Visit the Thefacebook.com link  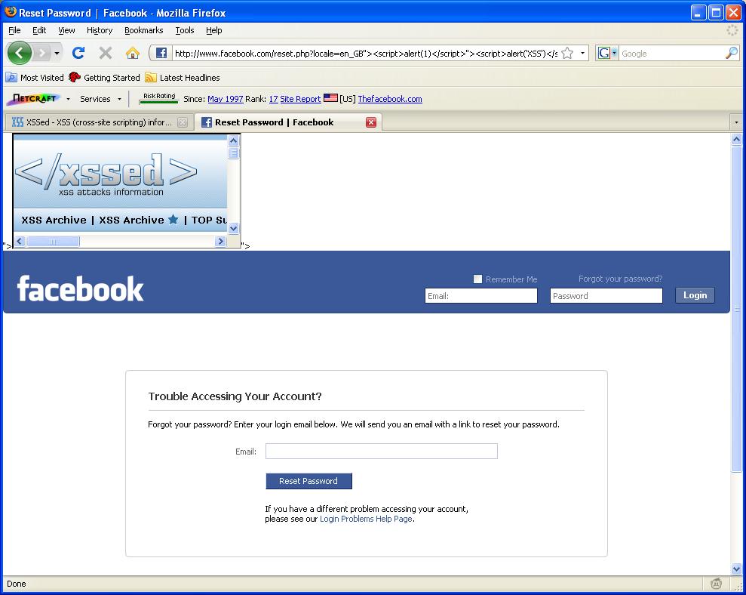point(390,99)
